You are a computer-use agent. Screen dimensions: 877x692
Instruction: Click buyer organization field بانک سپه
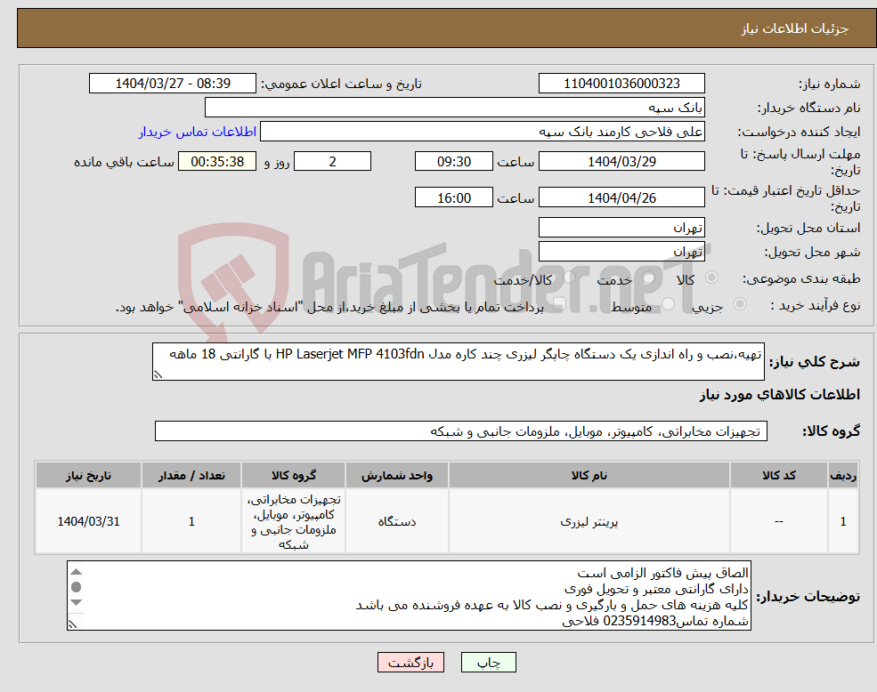coord(455,108)
